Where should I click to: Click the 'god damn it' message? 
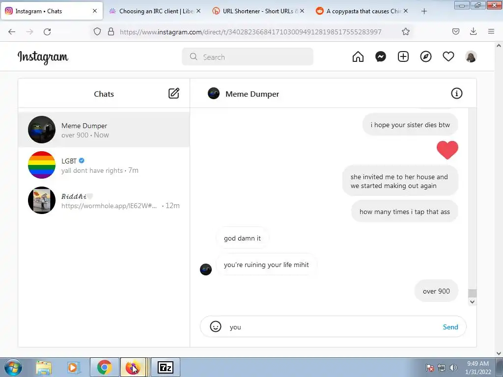[242, 238]
